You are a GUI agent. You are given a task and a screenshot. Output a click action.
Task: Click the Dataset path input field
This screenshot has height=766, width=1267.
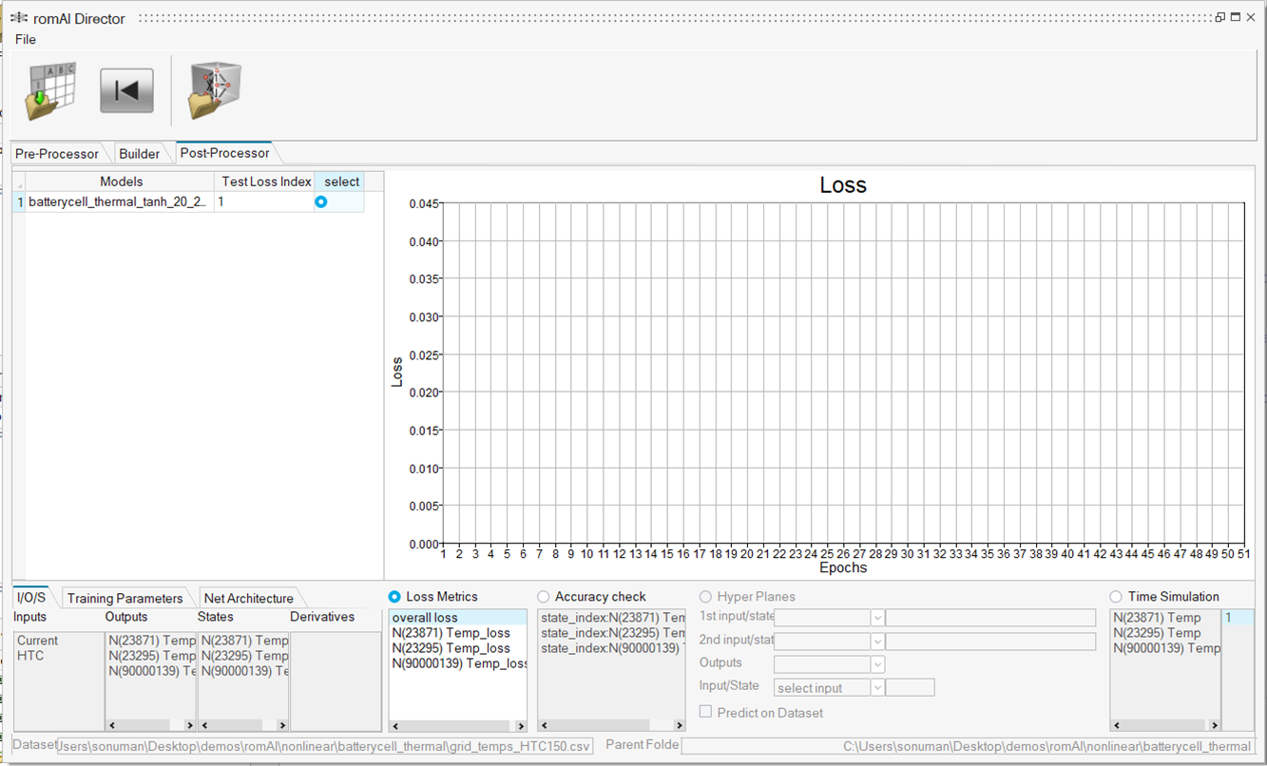pos(325,747)
